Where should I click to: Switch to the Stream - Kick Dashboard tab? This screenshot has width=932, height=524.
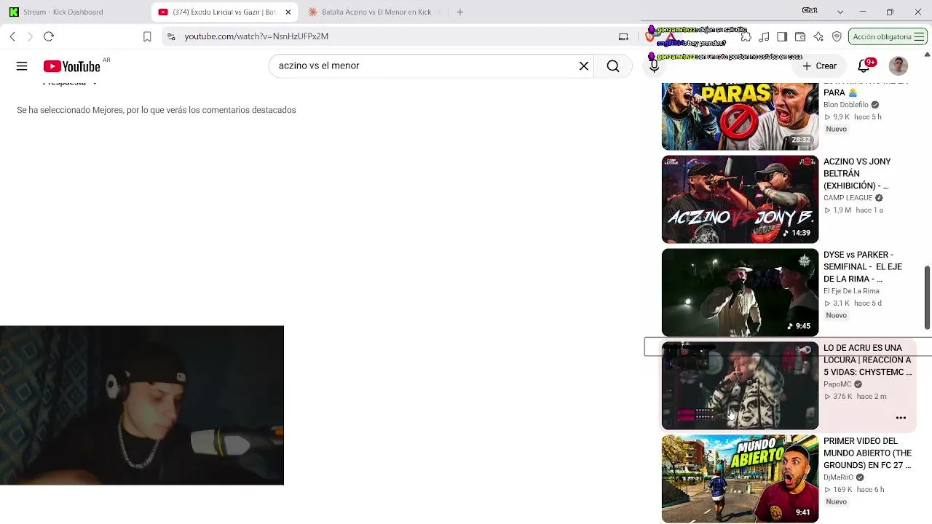pos(63,12)
